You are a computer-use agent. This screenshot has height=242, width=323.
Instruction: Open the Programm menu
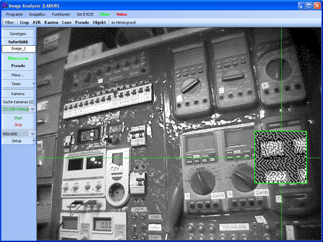(14, 14)
